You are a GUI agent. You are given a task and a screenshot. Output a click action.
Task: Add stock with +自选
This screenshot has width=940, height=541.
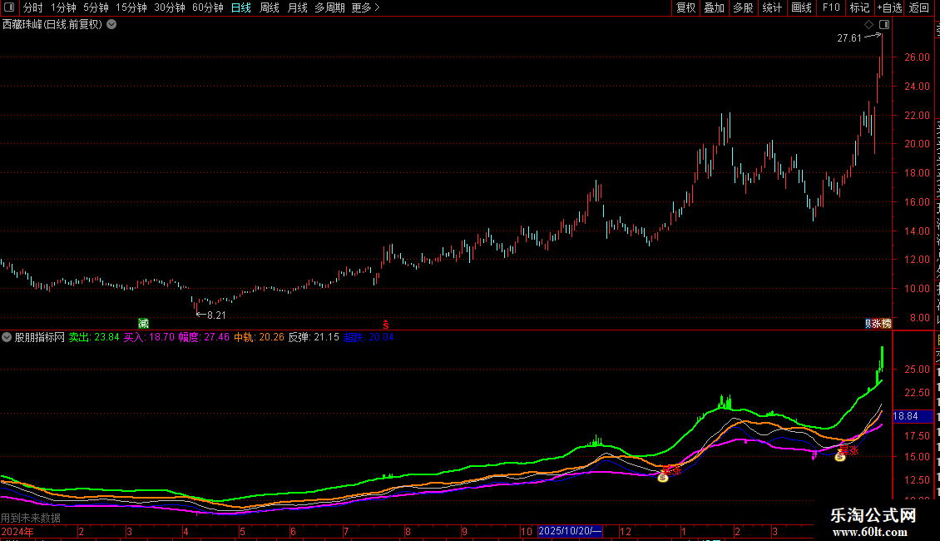coord(889,7)
